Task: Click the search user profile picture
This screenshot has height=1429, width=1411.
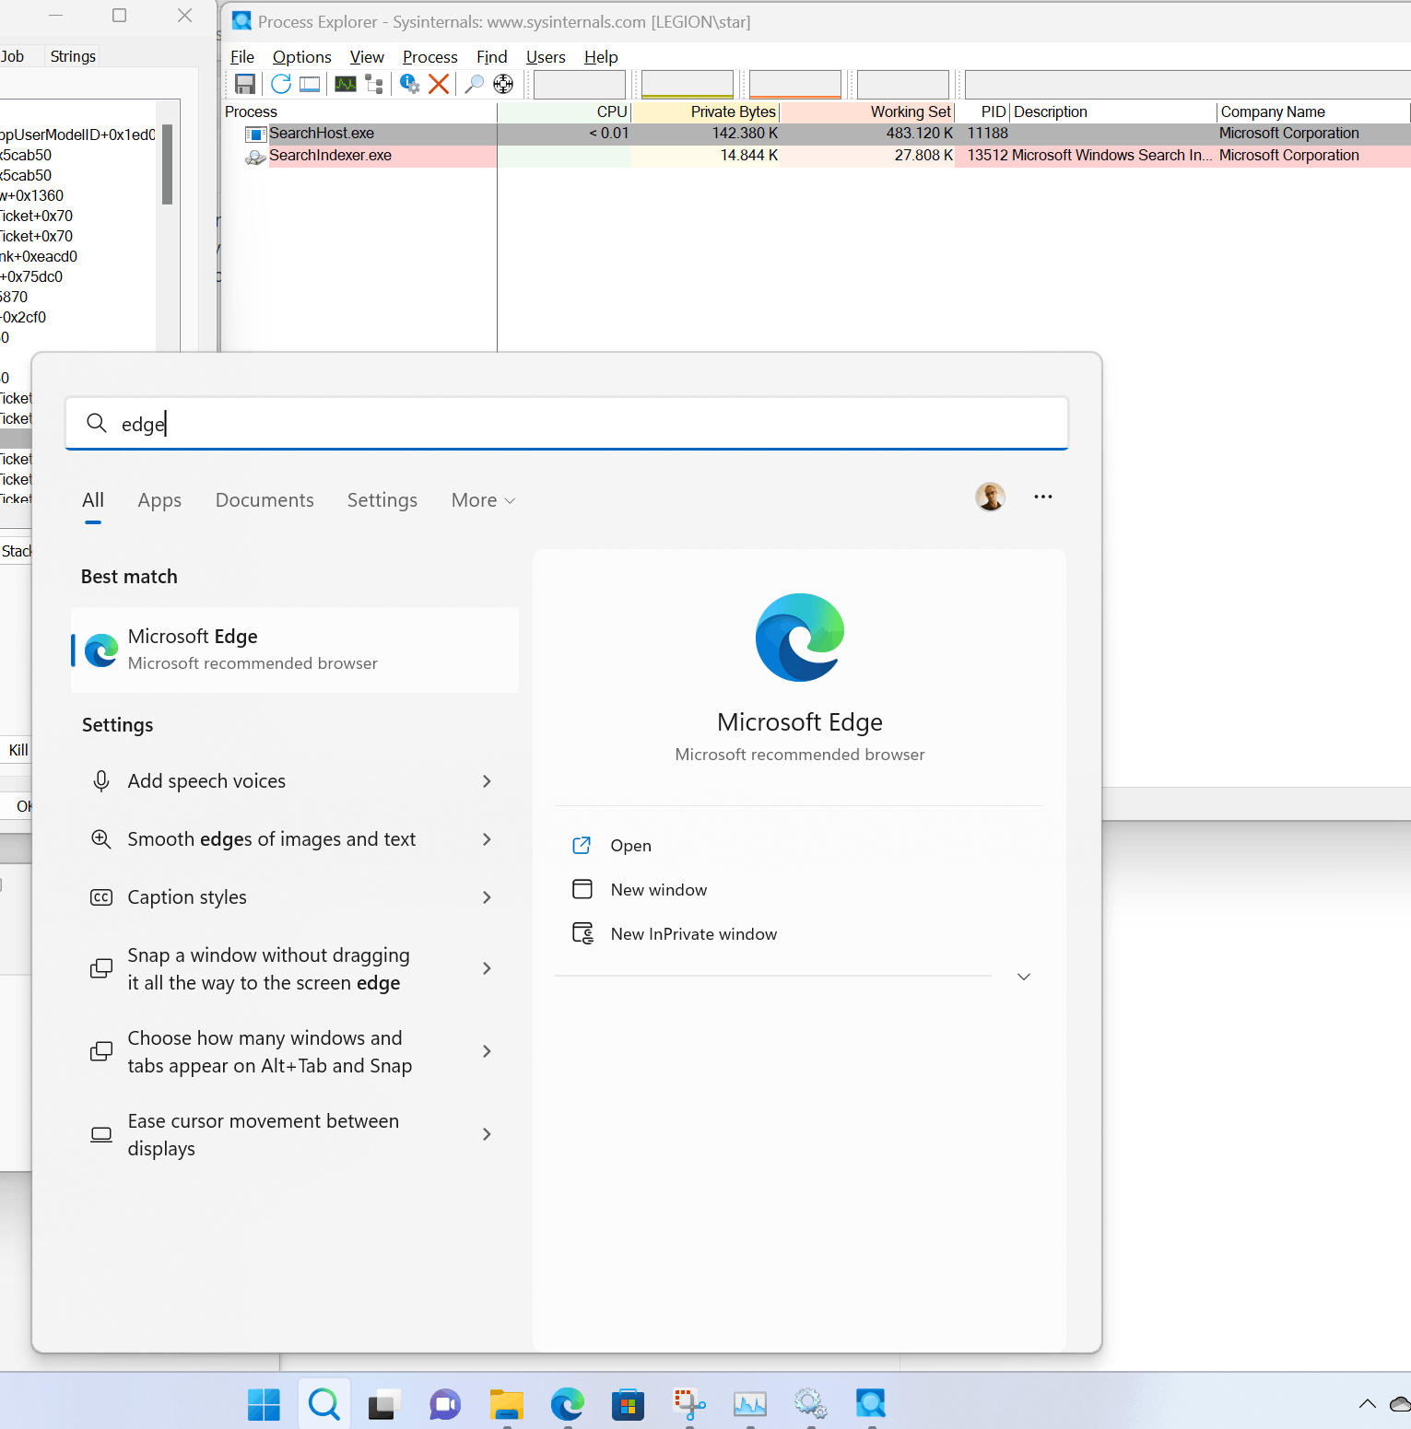Action: click(990, 497)
